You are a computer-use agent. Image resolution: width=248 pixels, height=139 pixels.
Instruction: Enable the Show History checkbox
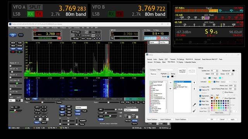coord(223,92)
